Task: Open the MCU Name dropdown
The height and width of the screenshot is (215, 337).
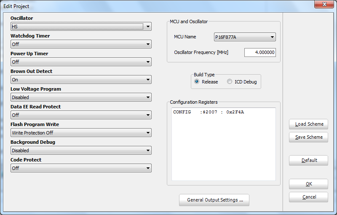Action: (245, 37)
